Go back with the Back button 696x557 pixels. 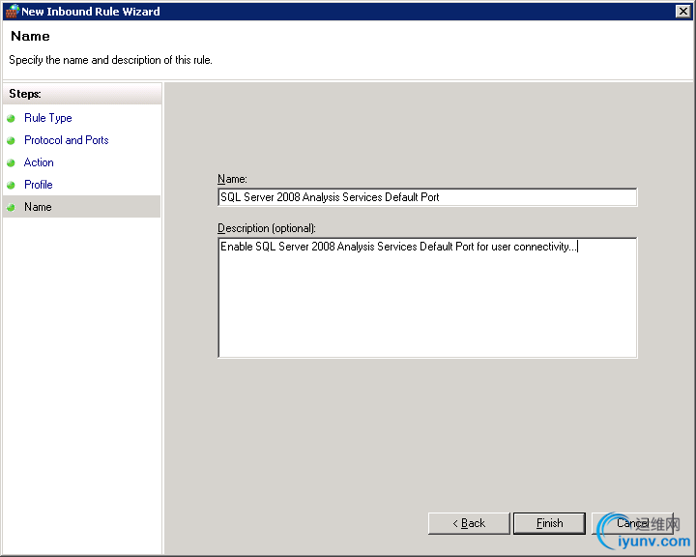click(x=469, y=523)
